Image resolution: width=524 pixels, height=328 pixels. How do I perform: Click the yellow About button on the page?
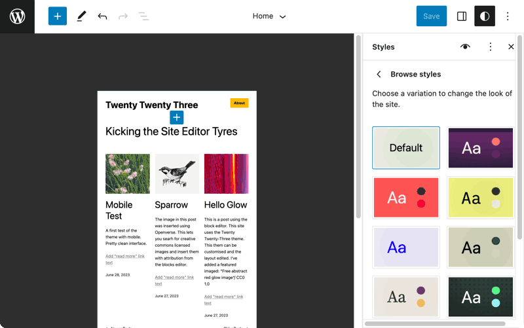(239, 103)
